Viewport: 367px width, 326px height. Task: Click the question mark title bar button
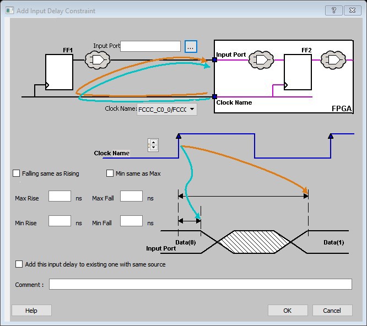[x=333, y=10]
